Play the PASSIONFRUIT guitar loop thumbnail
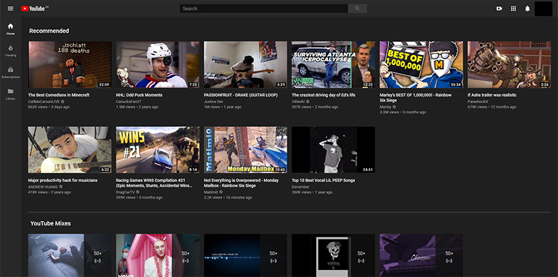The height and width of the screenshot is (277, 558). click(246, 64)
